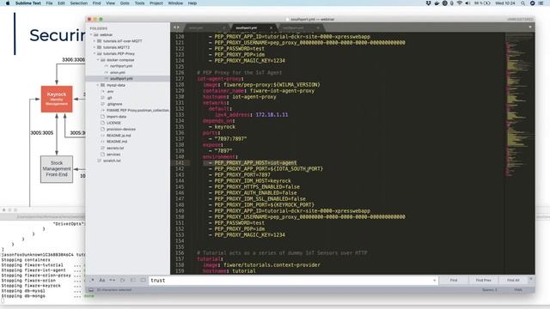The image size is (550, 309).
Task: Open the .env file in sidebar
Action: [x=110, y=92]
